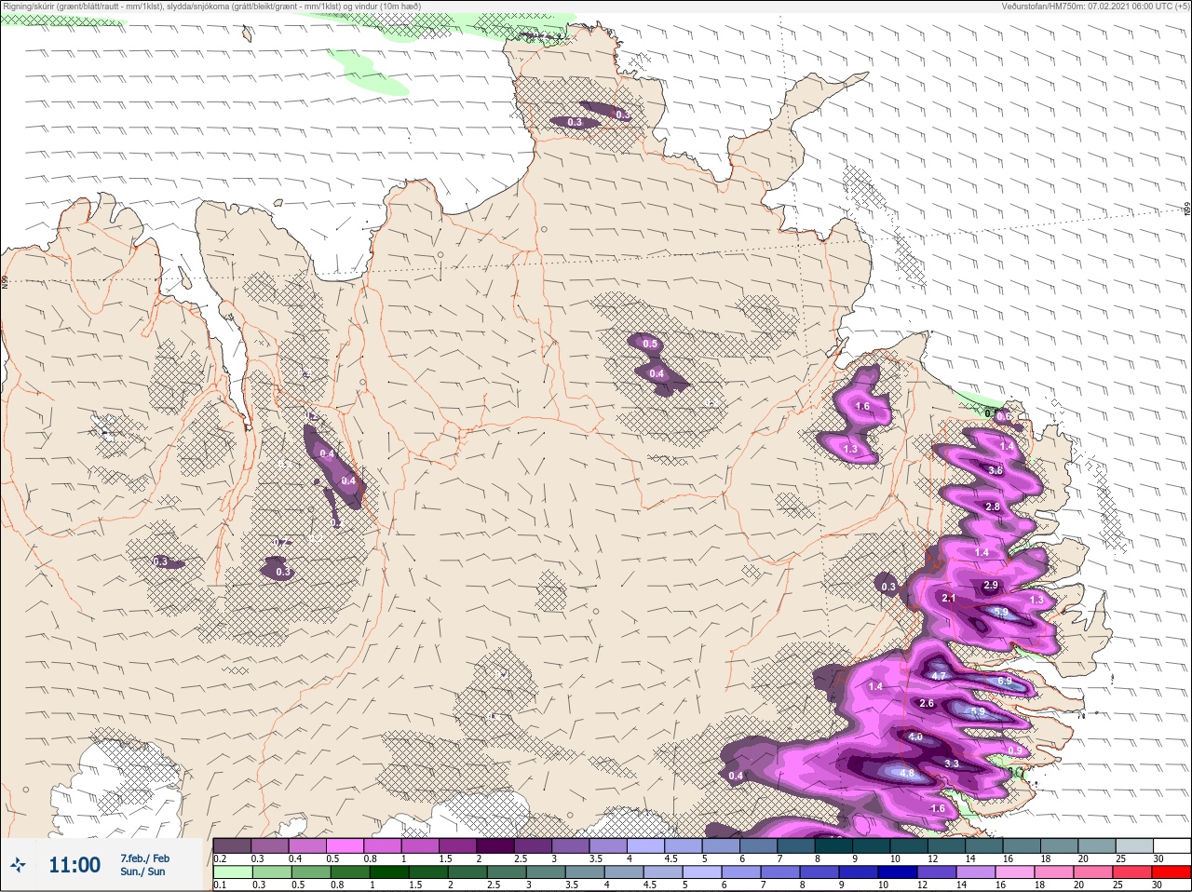This screenshot has height=892, width=1192.
Task: Select the palest green swatch above 0.1
Action: point(232,872)
